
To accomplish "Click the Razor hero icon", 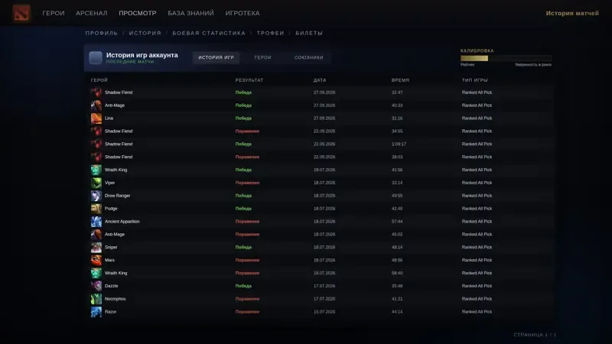I will 96,312.
